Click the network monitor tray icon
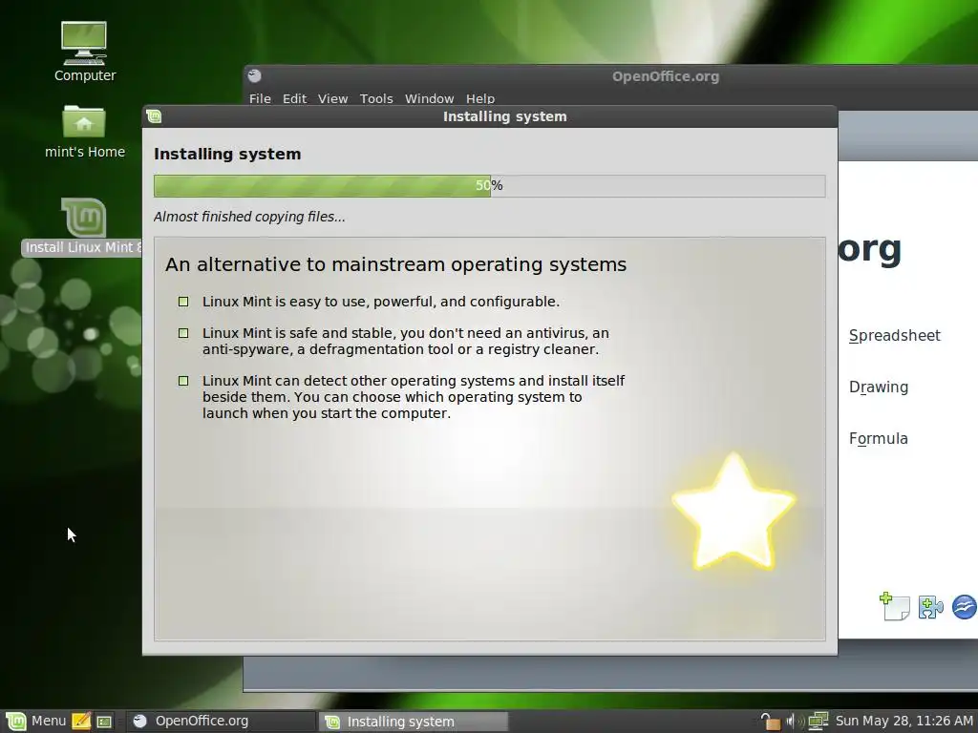The image size is (978, 733). click(x=818, y=722)
